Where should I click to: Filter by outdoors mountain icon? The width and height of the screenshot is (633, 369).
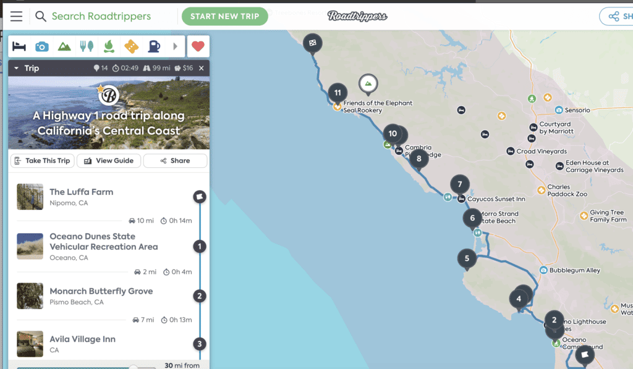click(x=64, y=47)
